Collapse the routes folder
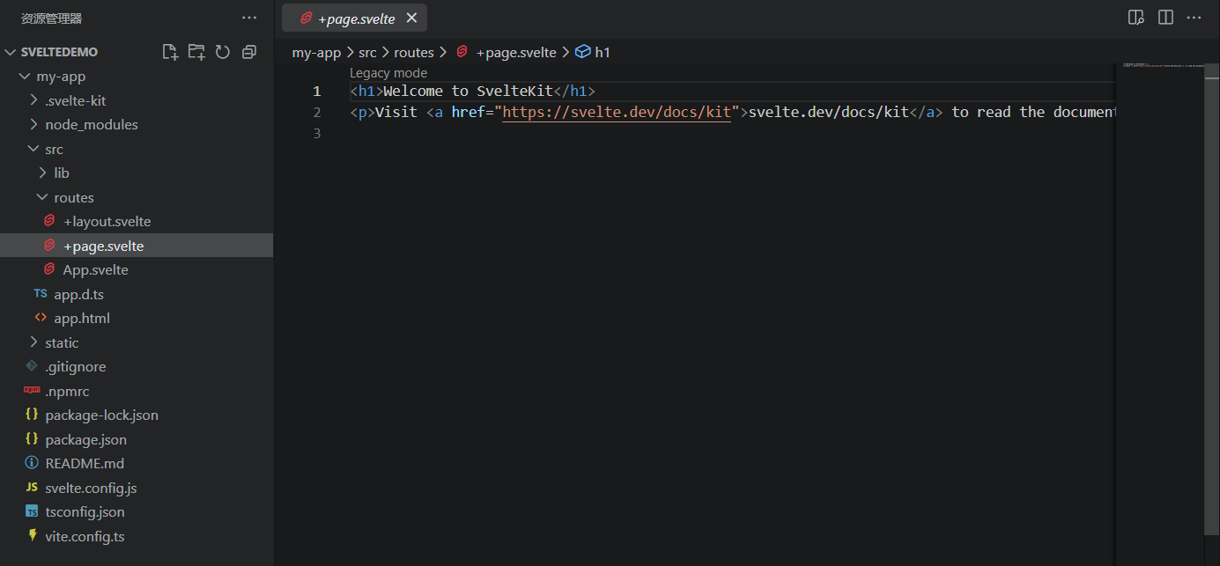This screenshot has height=566, width=1220. (x=74, y=198)
